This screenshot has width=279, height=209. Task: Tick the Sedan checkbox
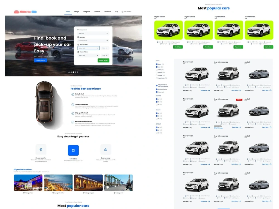(x=157, y=72)
